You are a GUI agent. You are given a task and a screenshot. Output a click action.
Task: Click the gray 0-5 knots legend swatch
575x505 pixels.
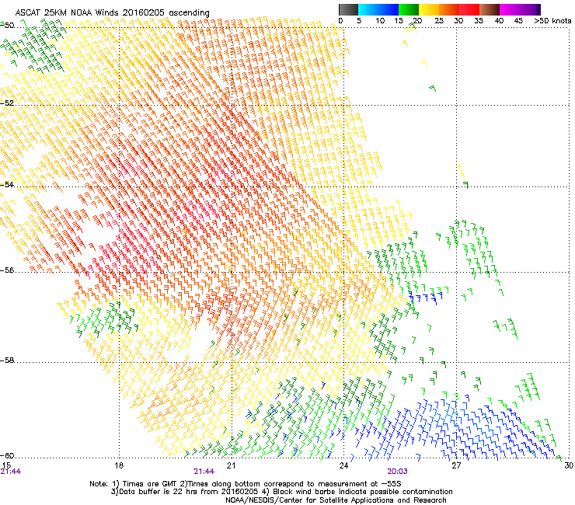click(x=348, y=9)
